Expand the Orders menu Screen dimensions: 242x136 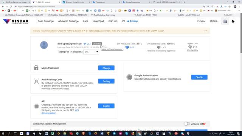click(214, 21)
